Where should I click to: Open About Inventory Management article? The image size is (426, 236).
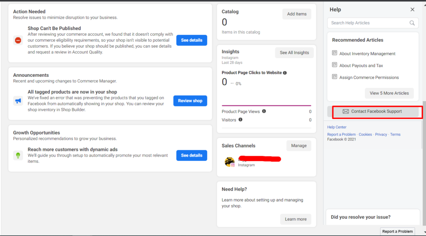click(367, 54)
